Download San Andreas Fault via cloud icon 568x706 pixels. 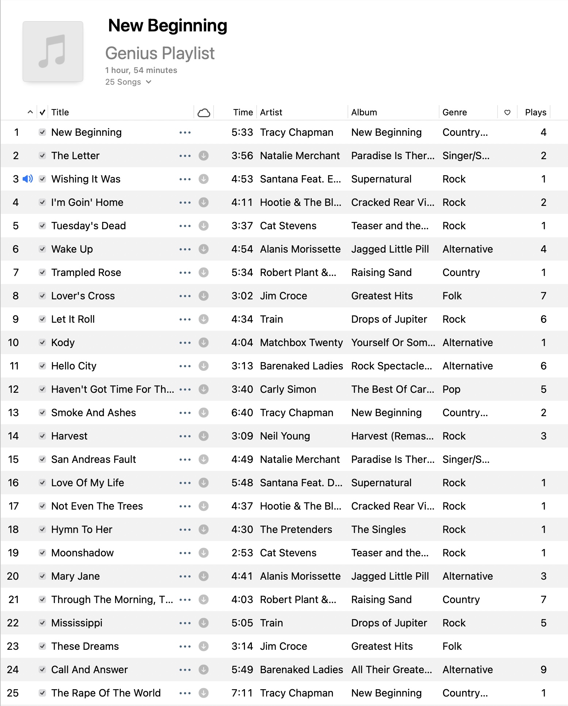click(x=204, y=459)
